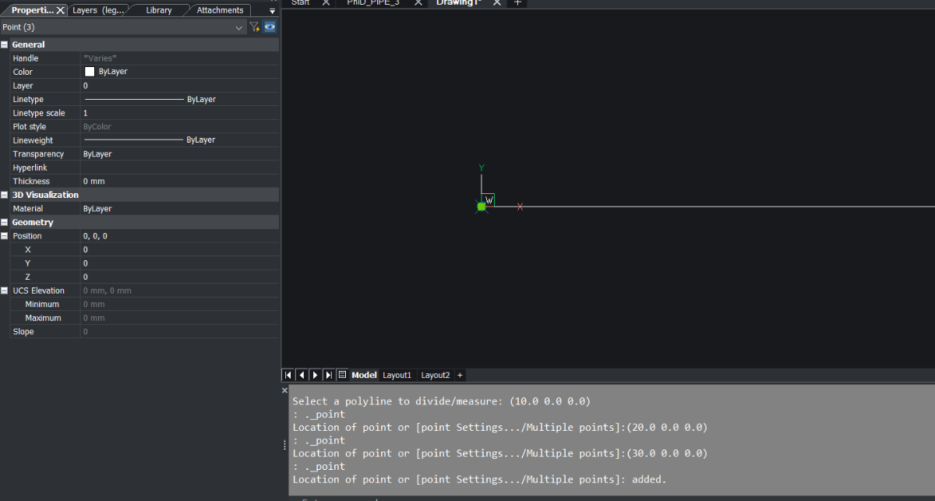Switch to the Library panel tab
The height and width of the screenshot is (501, 935).
point(159,10)
